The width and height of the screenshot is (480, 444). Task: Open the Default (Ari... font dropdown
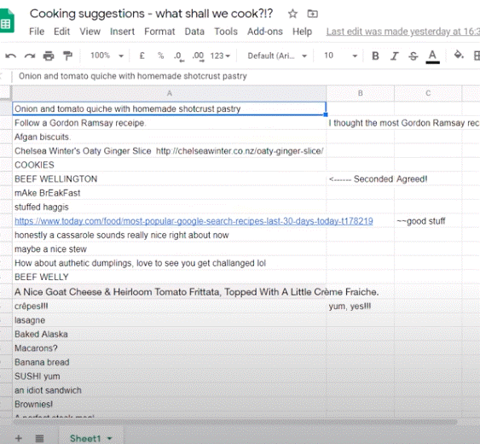coord(277,55)
